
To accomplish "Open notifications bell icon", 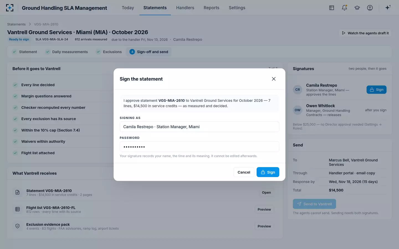I will coord(344,8).
